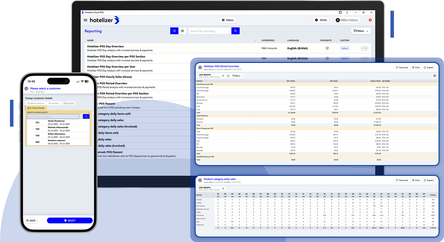The image size is (444, 242).
Task: Close the Product category daily sales panel
Action: pyautogui.click(x=200, y=180)
